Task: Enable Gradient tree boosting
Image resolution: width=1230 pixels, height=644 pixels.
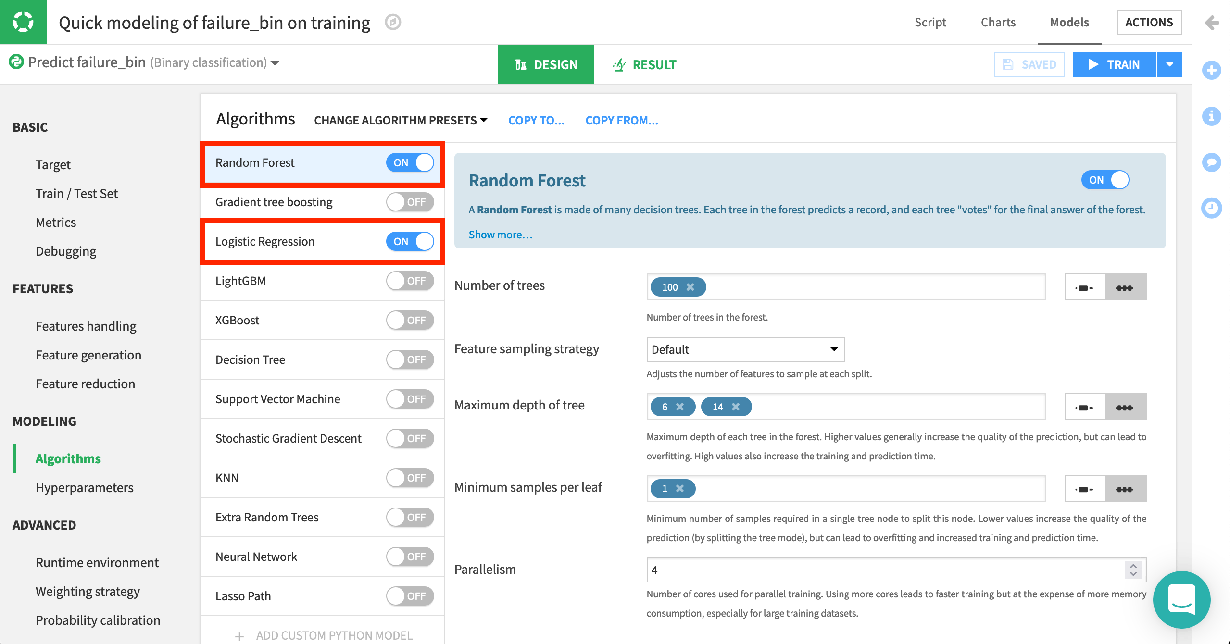Action: coord(410,202)
